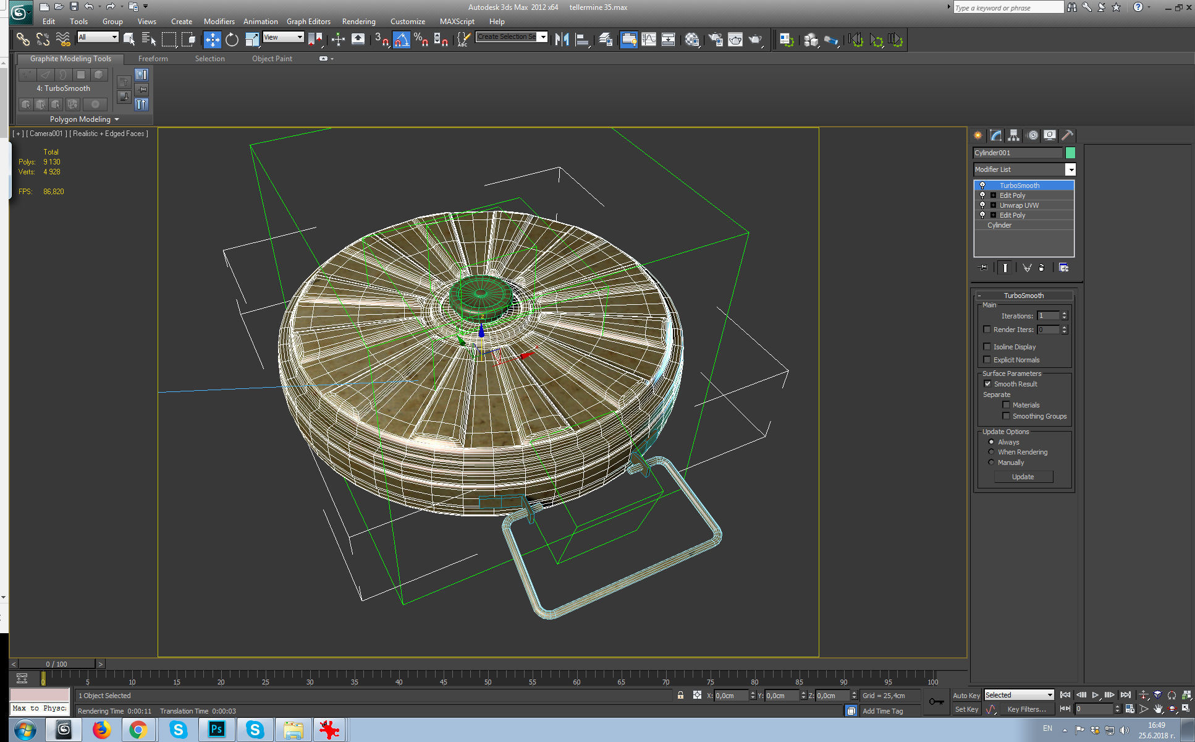The image size is (1195, 742).
Task: Open the Modifier List dropdown
Action: tap(1070, 169)
